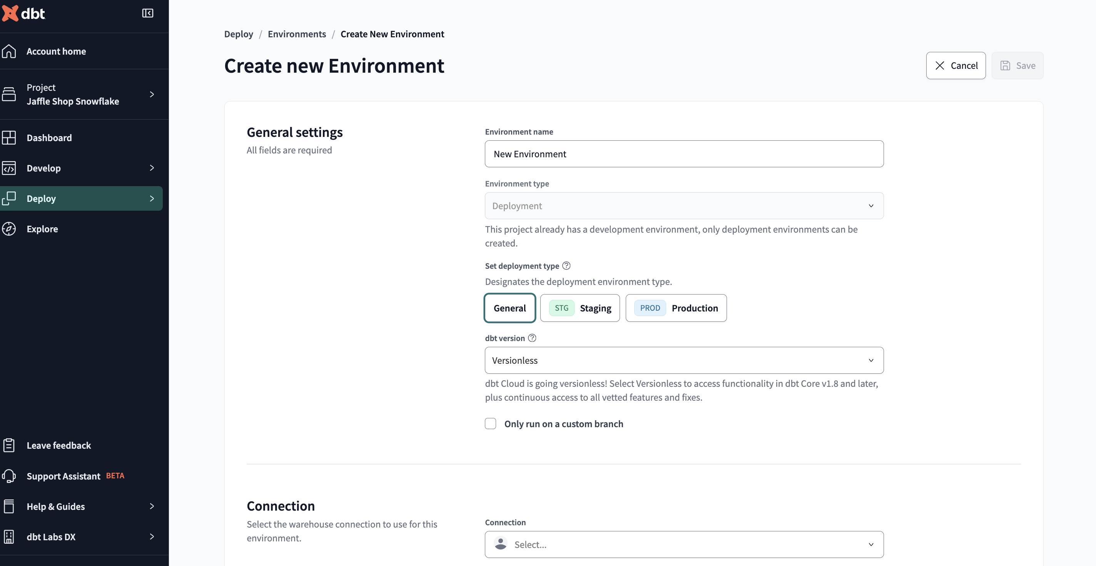Select the Production deployment type
The width and height of the screenshot is (1096, 566).
click(x=676, y=308)
